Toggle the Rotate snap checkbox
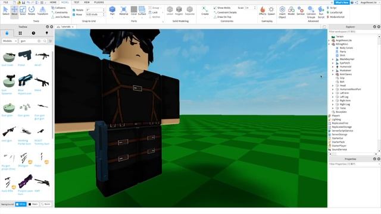The width and height of the screenshot is (381, 214). click(74, 10)
